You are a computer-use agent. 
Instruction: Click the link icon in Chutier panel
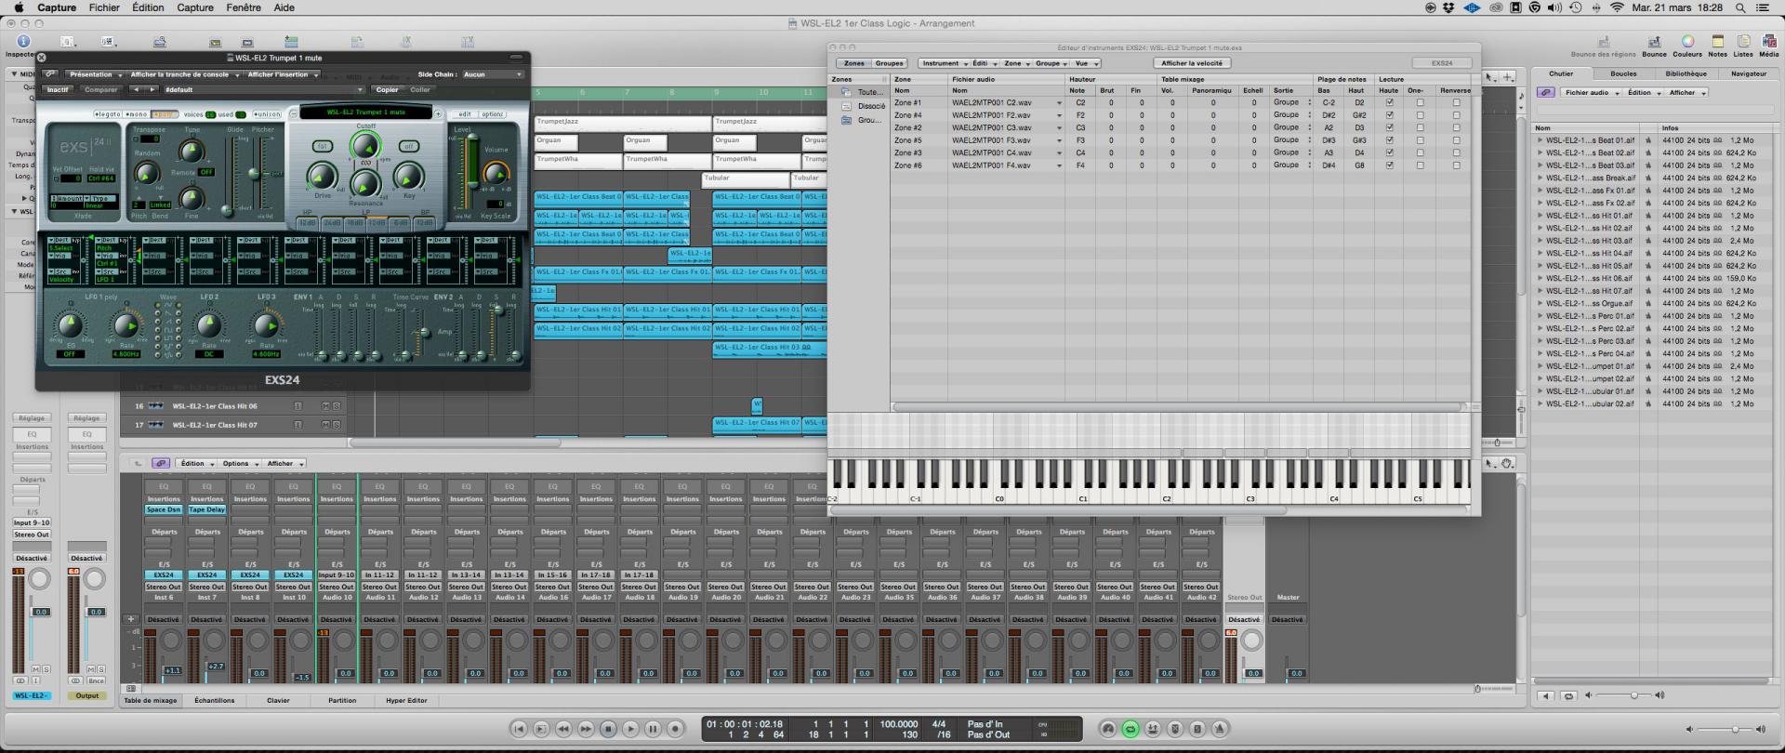click(x=1545, y=92)
